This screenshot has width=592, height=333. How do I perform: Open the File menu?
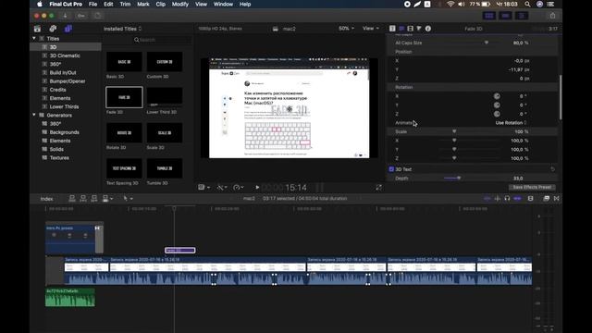click(92, 4)
